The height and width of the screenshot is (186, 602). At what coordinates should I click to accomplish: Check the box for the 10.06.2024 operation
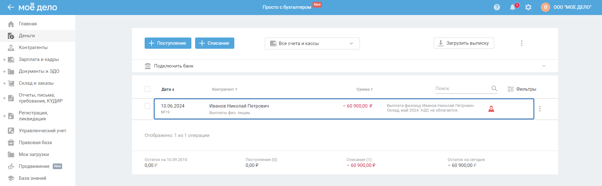click(147, 106)
